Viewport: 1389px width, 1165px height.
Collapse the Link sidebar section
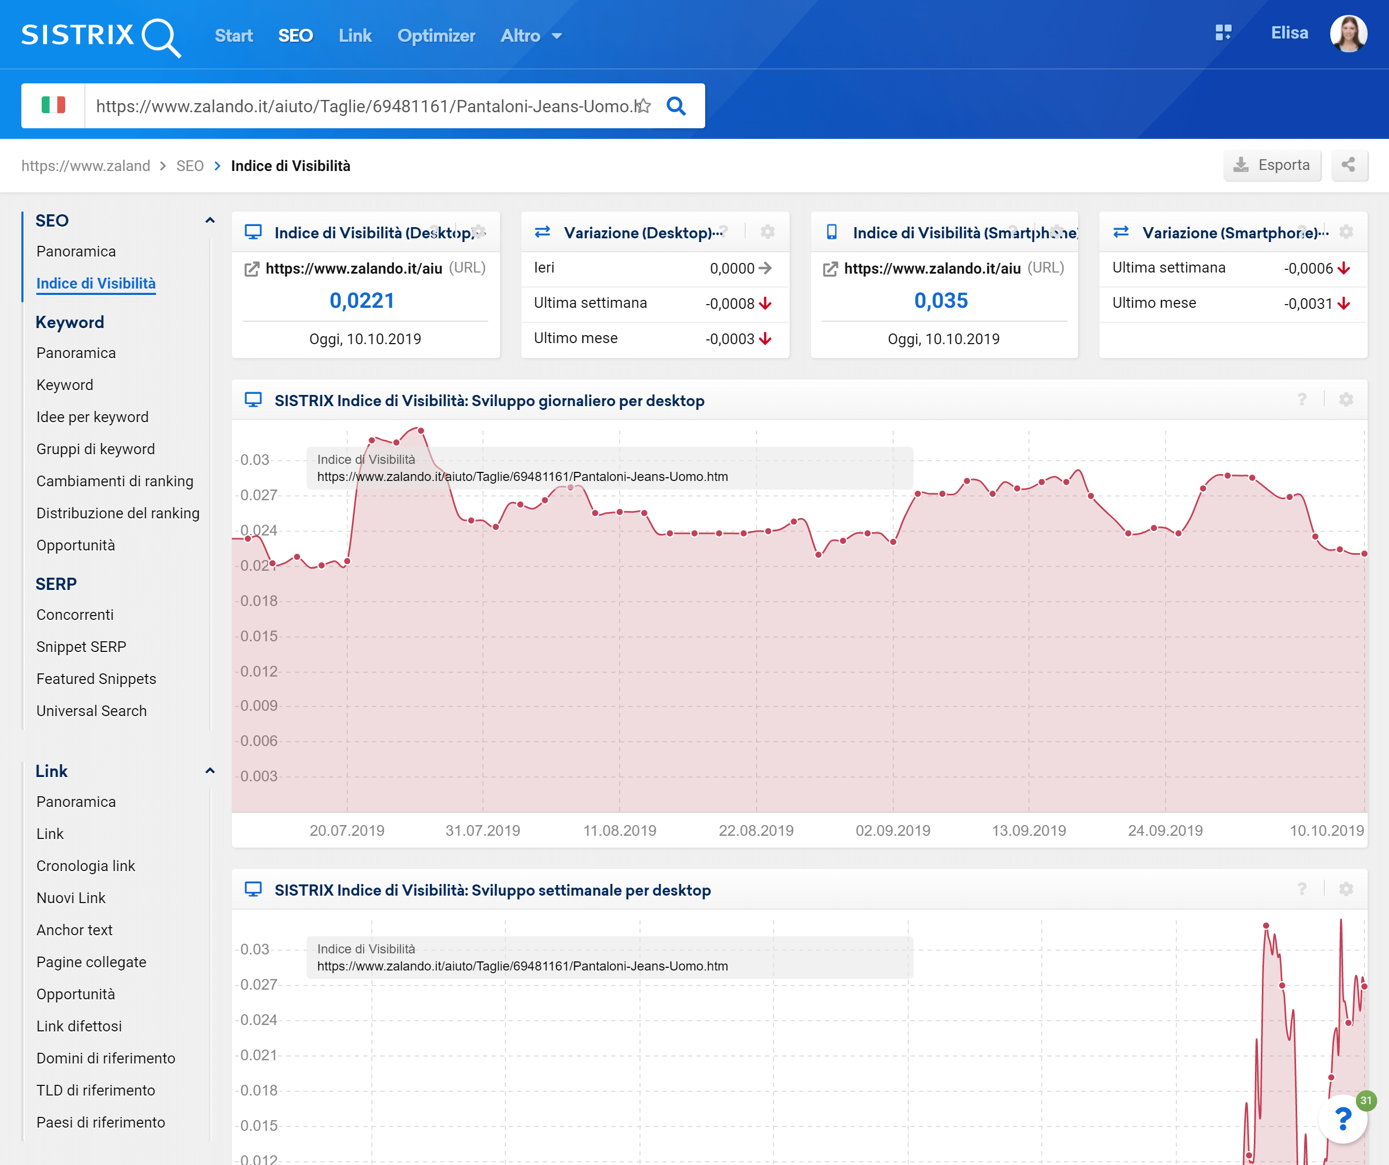pos(209,771)
